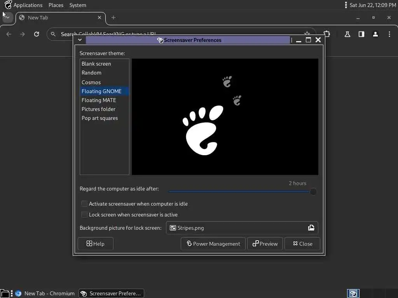Open the Applications menu

pyautogui.click(x=28, y=5)
